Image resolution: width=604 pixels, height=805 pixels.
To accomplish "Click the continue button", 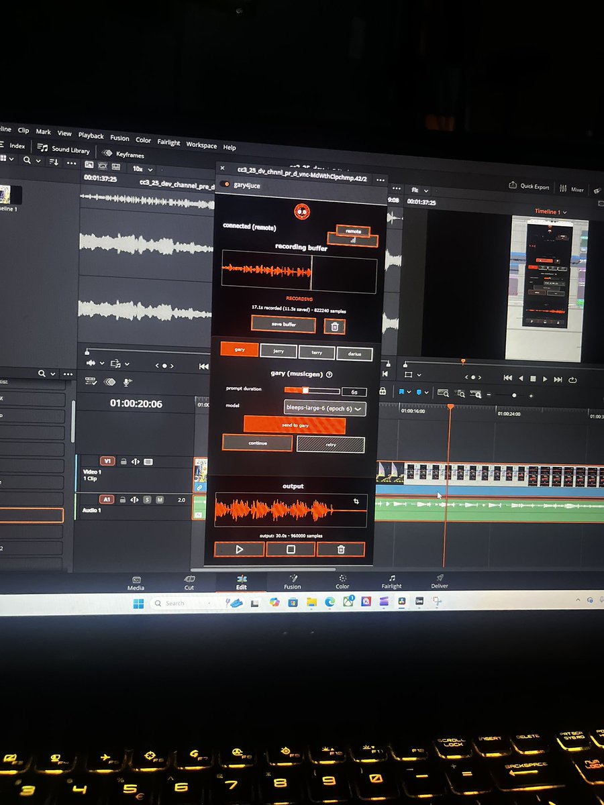I will pos(257,443).
